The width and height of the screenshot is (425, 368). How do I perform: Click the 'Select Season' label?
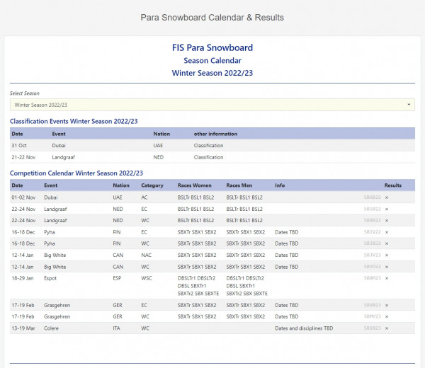coord(25,93)
